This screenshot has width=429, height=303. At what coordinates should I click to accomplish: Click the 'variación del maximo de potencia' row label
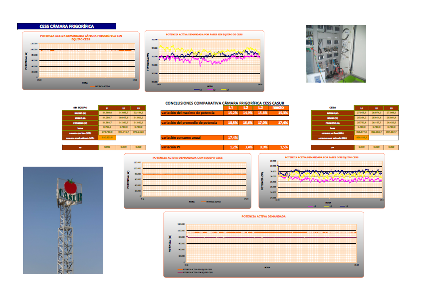click(x=191, y=113)
